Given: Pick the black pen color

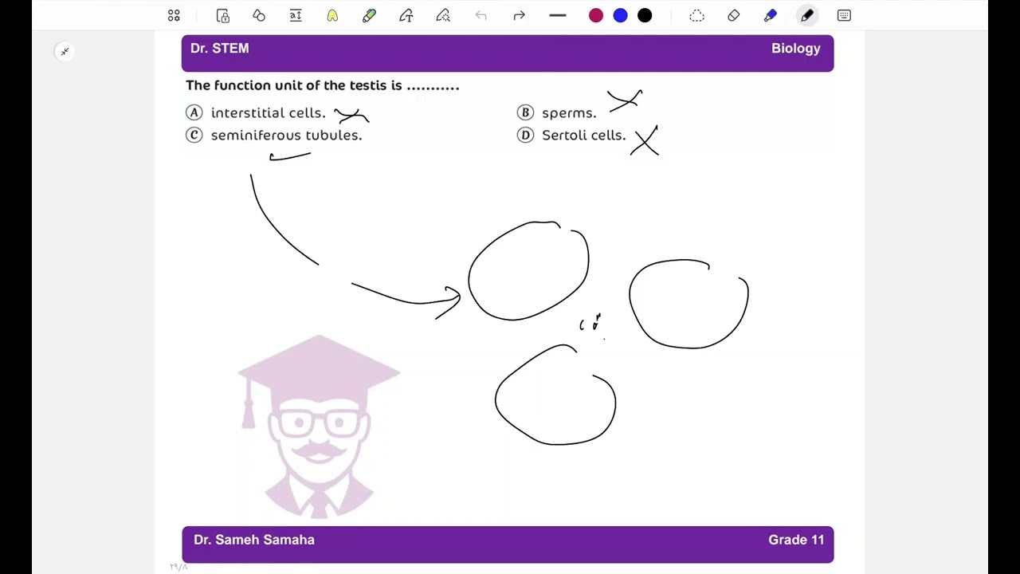Looking at the screenshot, I should pos(645,15).
